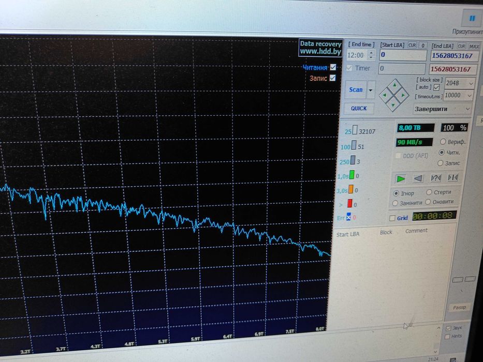Viewport: 483px width, 362px height.
Task: Click the log scrollbar up arrow
Action: (438, 328)
